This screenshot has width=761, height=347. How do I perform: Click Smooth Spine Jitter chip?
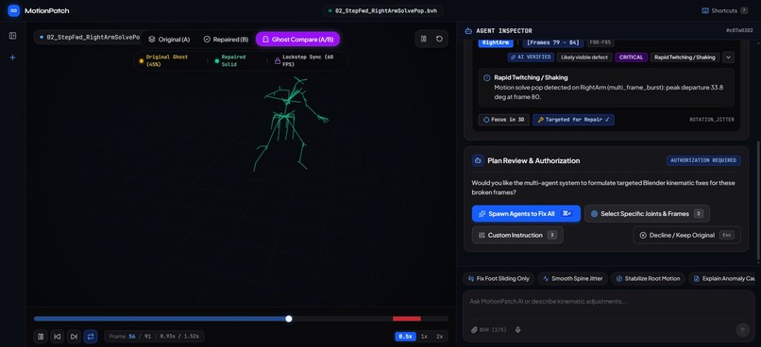pos(572,279)
